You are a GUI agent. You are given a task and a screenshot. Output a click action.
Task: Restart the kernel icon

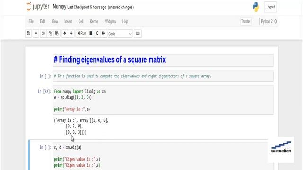coord(97,34)
